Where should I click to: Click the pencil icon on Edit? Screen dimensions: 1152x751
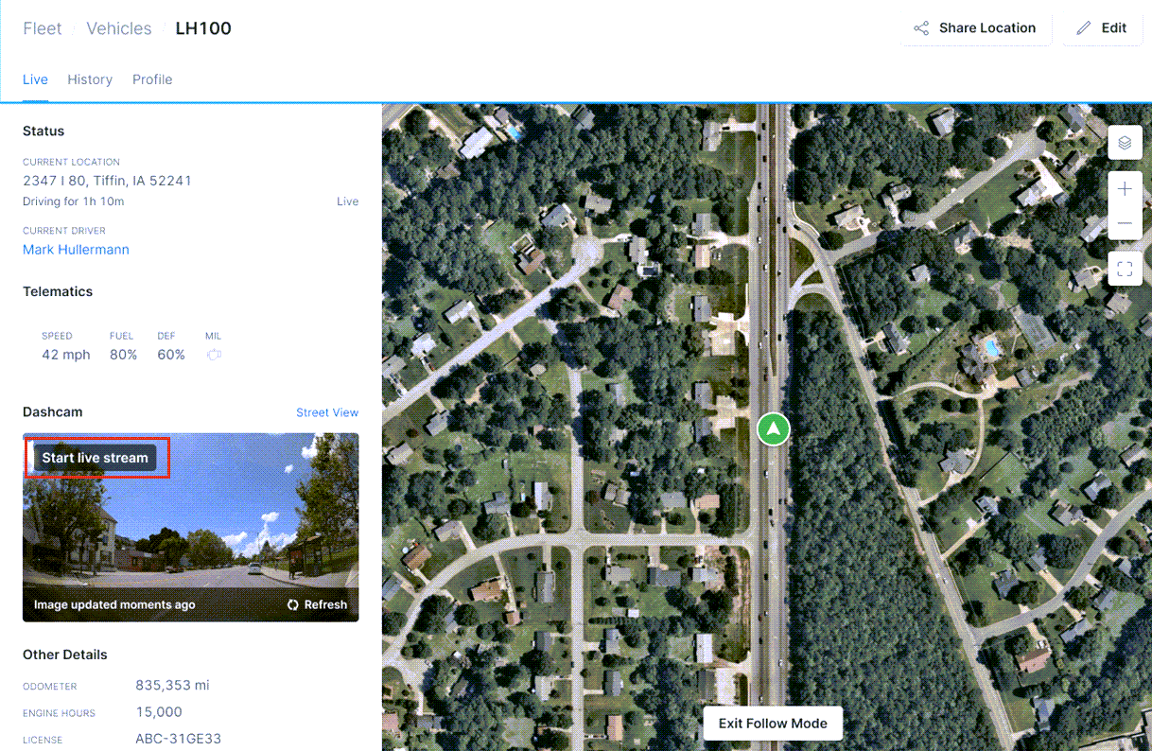coord(1084,28)
